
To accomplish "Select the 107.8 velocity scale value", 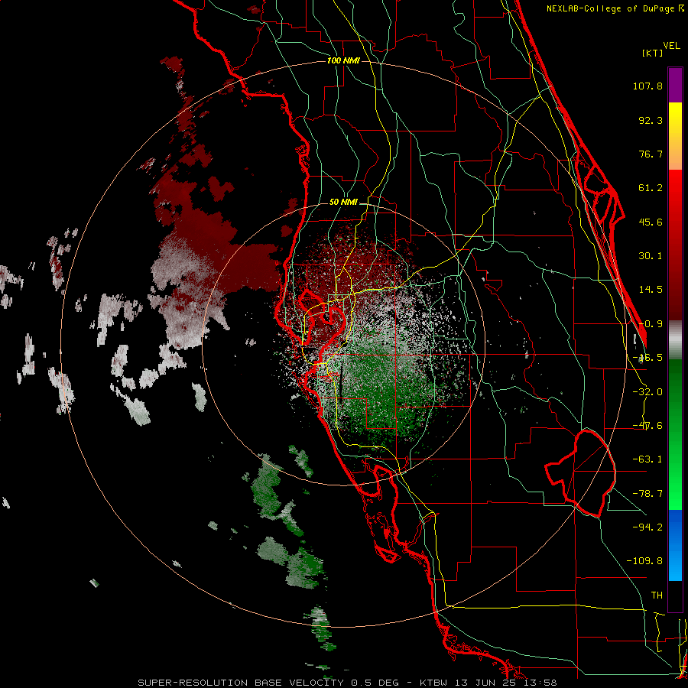I will (647, 86).
